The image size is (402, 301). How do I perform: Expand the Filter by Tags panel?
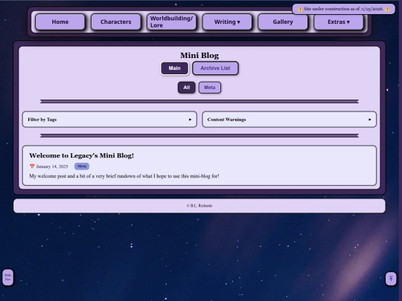pyautogui.click(x=109, y=119)
